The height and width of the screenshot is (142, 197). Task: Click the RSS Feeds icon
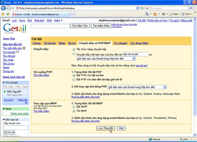pyautogui.click(x=155, y=14)
